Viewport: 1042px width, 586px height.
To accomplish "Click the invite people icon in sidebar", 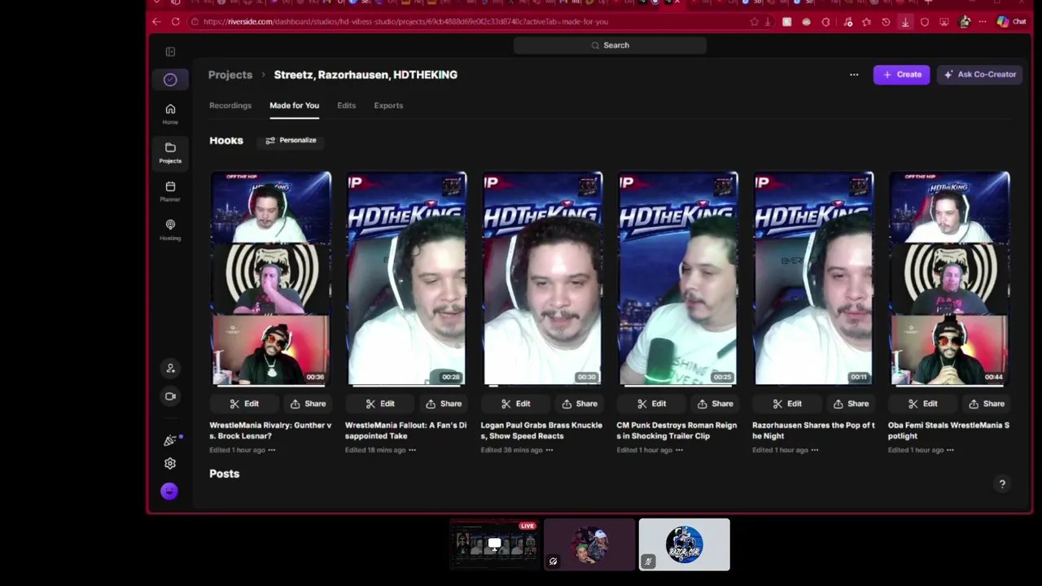I will tap(170, 369).
